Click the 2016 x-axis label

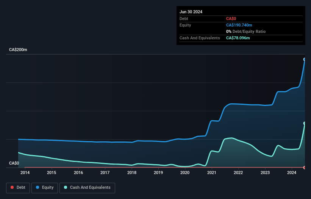pos(78,173)
